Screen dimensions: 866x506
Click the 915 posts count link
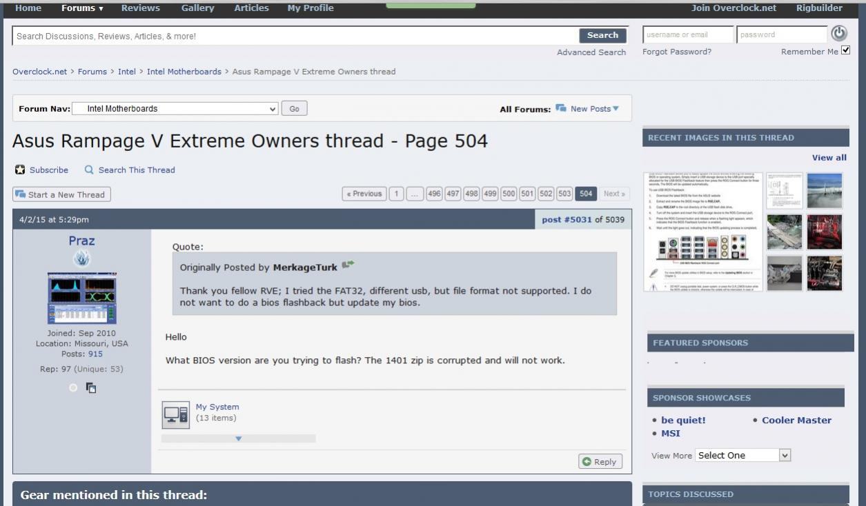click(x=95, y=354)
